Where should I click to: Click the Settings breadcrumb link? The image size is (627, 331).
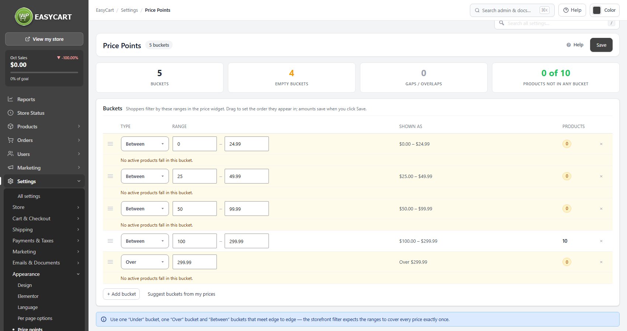click(x=129, y=10)
